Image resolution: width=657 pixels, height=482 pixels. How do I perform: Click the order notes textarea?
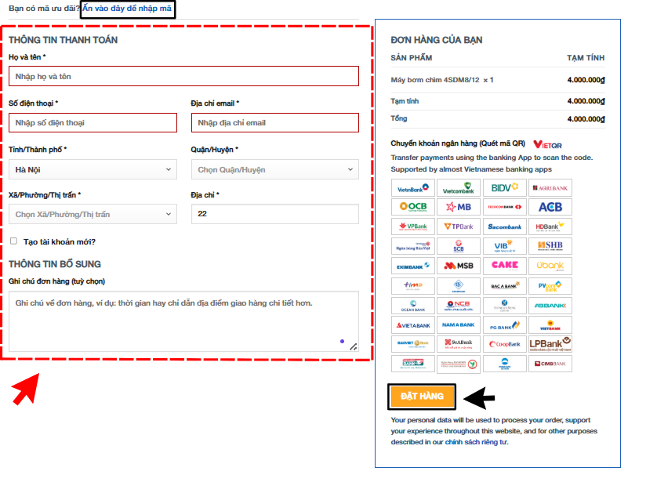tap(183, 321)
